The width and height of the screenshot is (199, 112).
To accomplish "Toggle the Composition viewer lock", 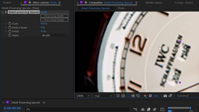I will pyautogui.click(x=86, y=2).
